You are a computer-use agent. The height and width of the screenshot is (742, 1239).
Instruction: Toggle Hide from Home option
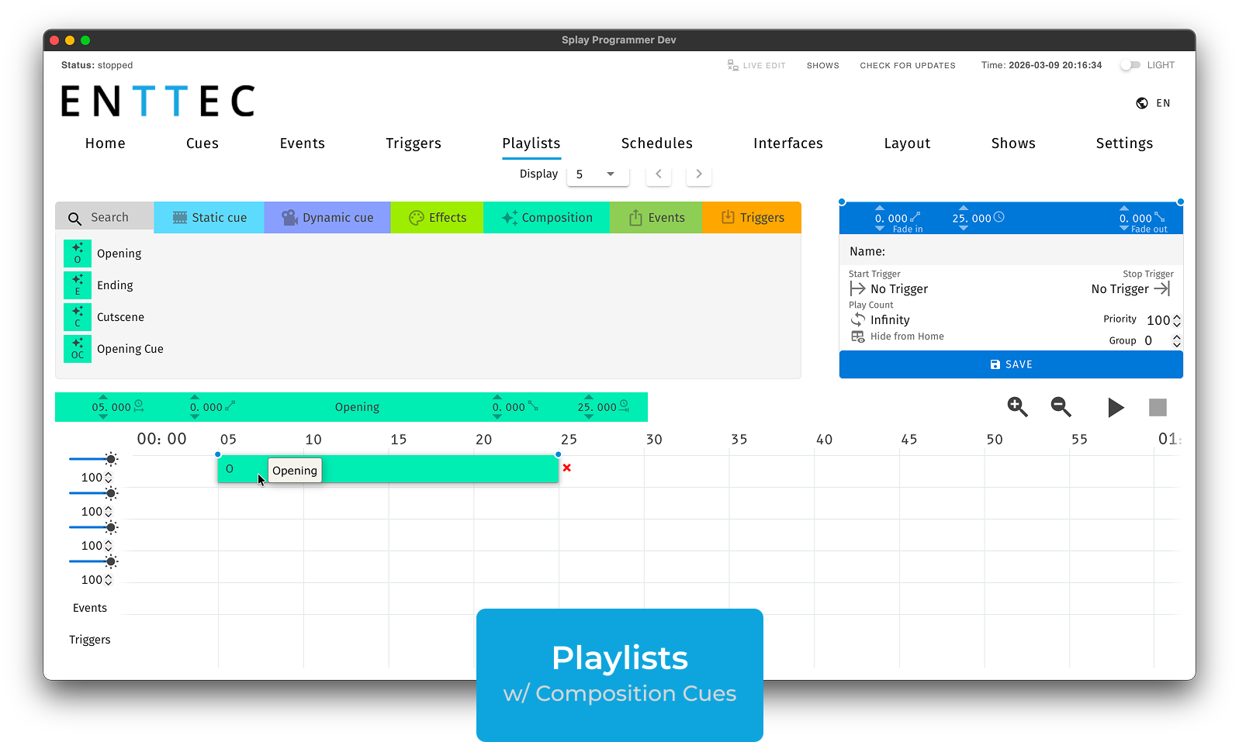pos(858,336)
